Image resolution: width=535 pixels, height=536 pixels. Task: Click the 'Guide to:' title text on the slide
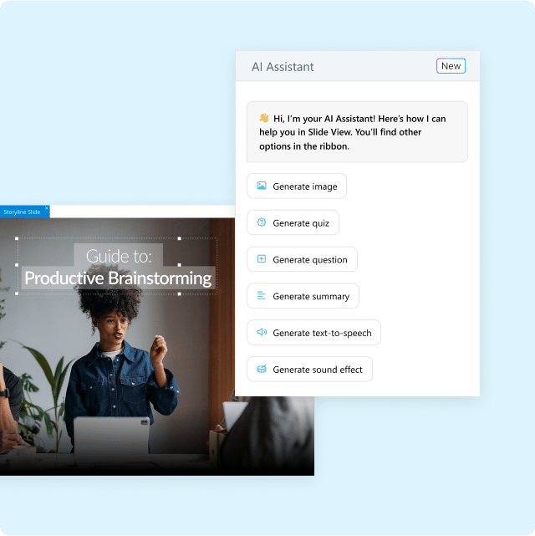119,255
